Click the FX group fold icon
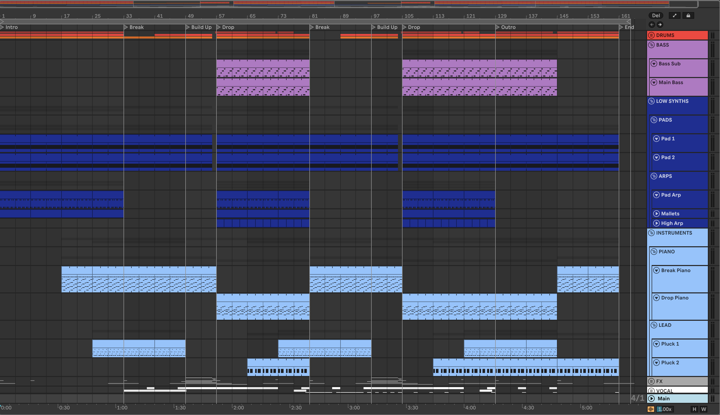The image size is (720, 415). 651,381
